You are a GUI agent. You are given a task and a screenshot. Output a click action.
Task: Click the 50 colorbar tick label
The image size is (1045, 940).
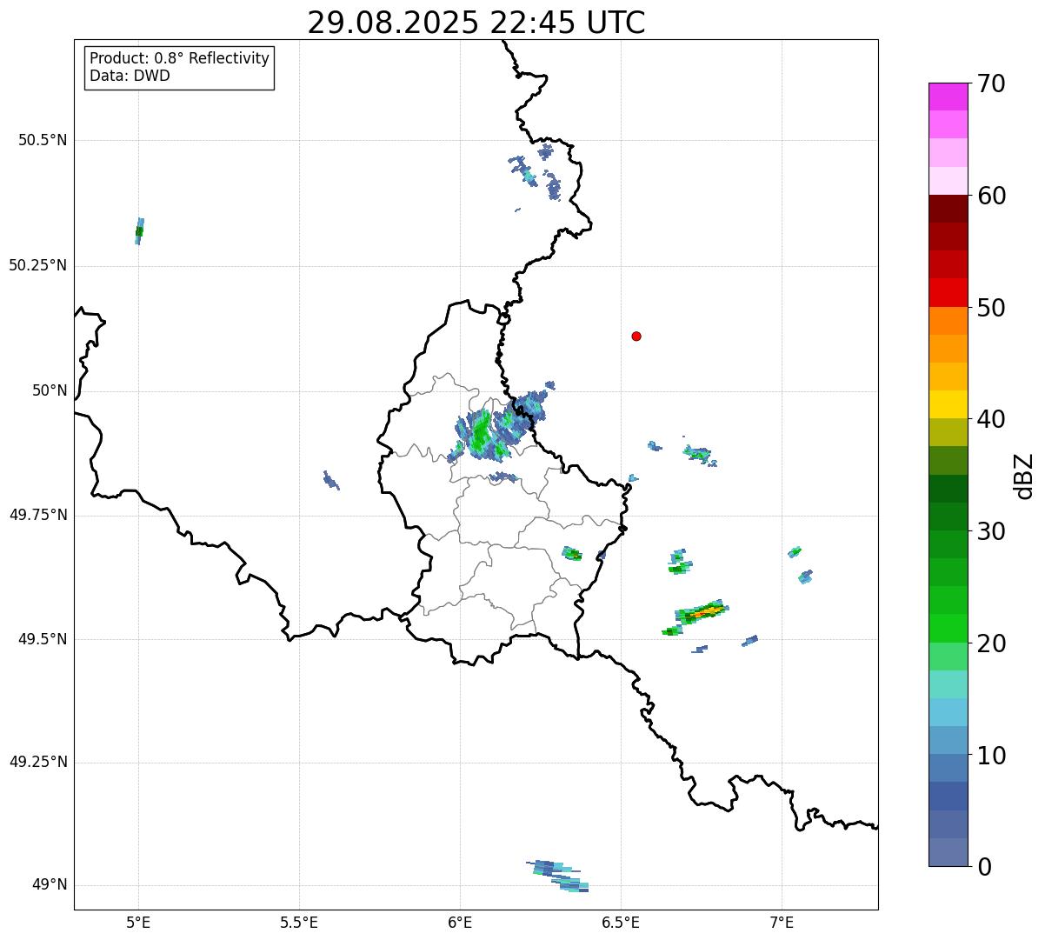pos(991,308)
